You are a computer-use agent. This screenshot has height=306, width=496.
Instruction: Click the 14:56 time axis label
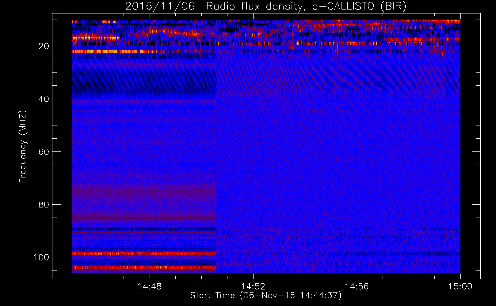pyautogui.click(x=357, y=287)
